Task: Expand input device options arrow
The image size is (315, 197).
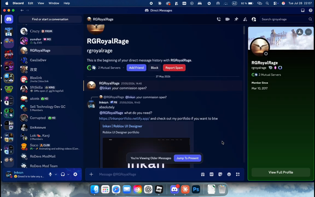Action: tap(56, 174)
